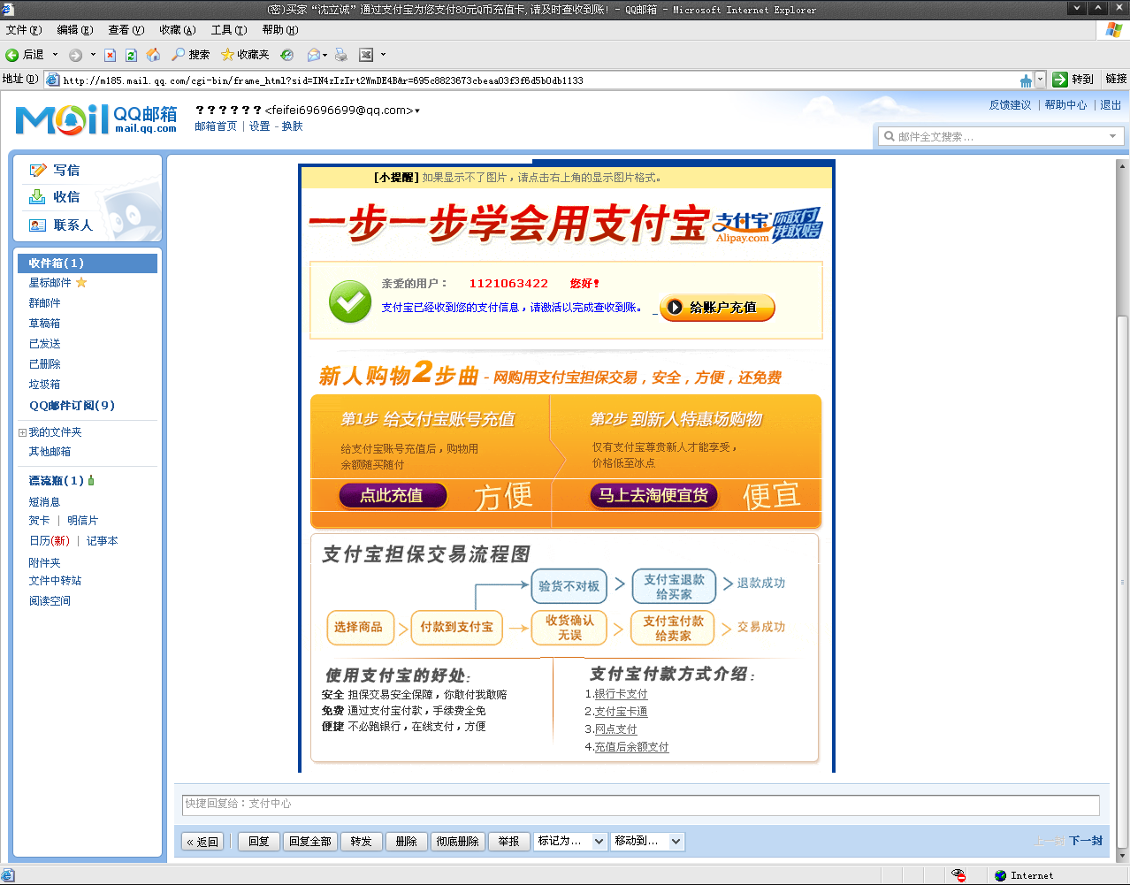1130x885 pixels.
Task: Click the 回复 (Reply) button
Action: 259,842
